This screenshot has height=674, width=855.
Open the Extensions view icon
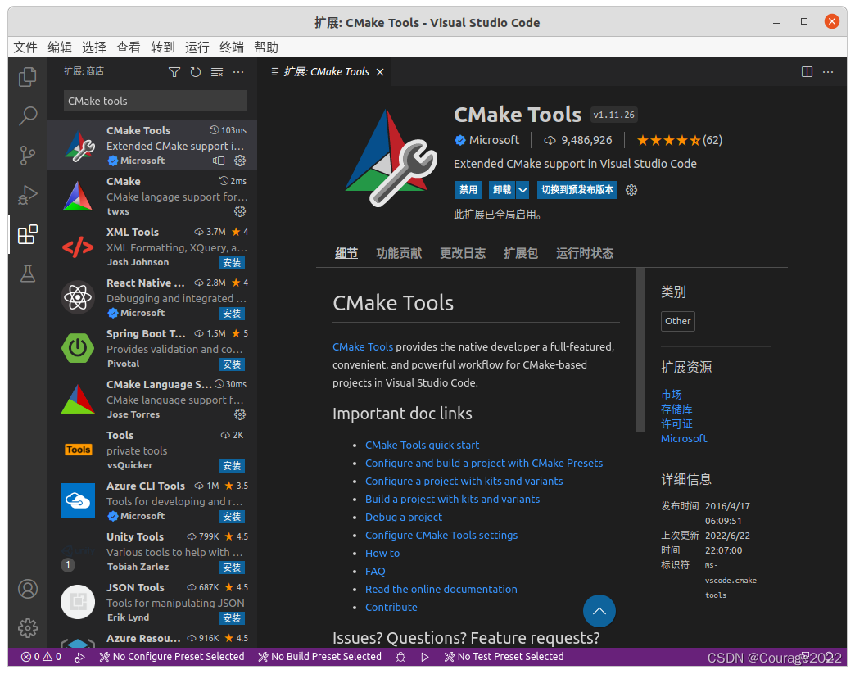pyautogui.click(x=27, y=234)
